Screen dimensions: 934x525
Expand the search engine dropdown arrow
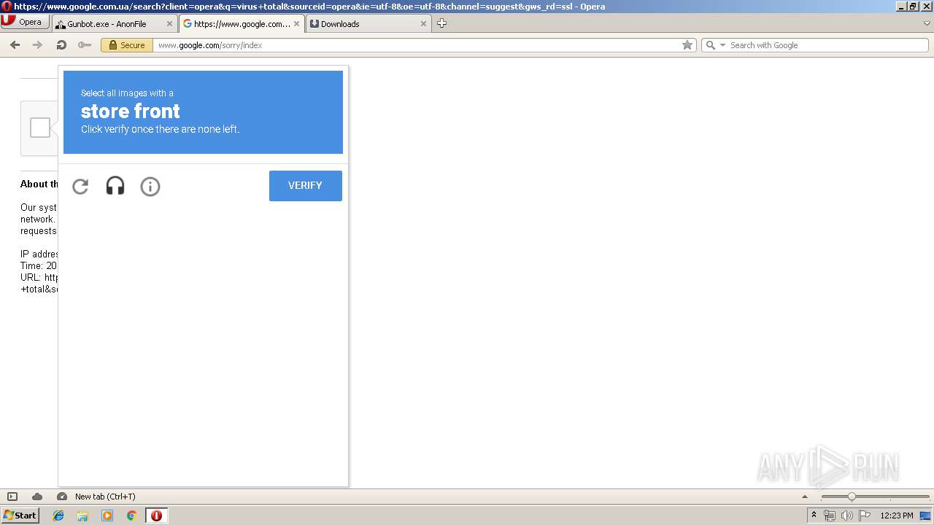click(723, 45)
